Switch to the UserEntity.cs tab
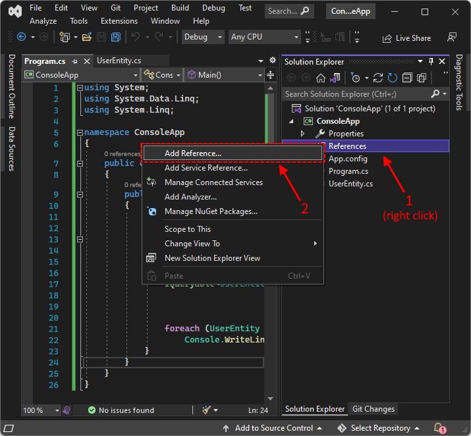Viewport: 471px width, 436px height. coord(119,61)
